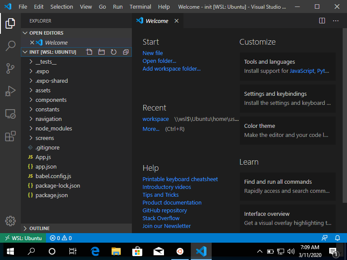
Task: Click the VS Code logo in title bar
Action: click(8, 6)
